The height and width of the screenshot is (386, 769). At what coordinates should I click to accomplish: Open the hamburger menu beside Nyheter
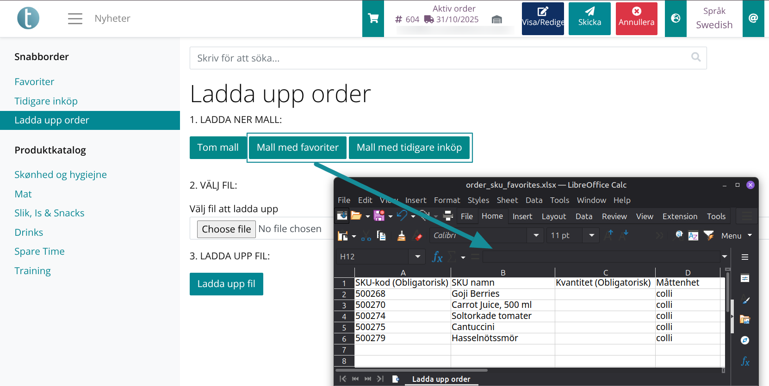[x=75, y=18]
